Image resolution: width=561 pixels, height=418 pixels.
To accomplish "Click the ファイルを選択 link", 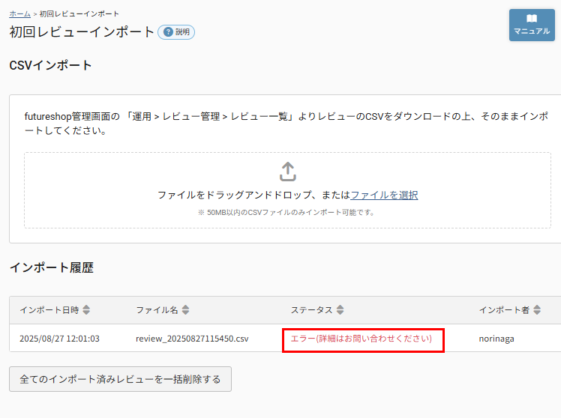I will (384, 195).
